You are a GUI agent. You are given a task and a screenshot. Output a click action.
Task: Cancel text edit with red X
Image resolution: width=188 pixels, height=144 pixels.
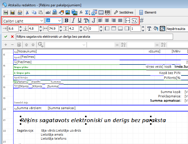coord(12,37)
